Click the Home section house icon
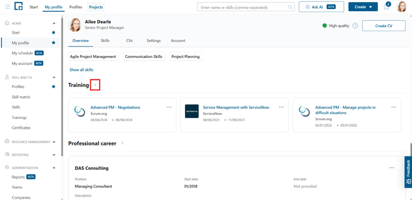 (x=7, y=23)
